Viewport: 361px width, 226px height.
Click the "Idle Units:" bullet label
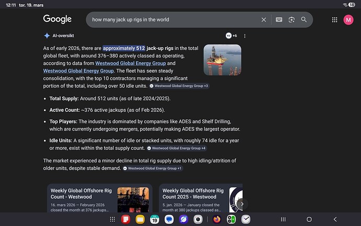61,141
